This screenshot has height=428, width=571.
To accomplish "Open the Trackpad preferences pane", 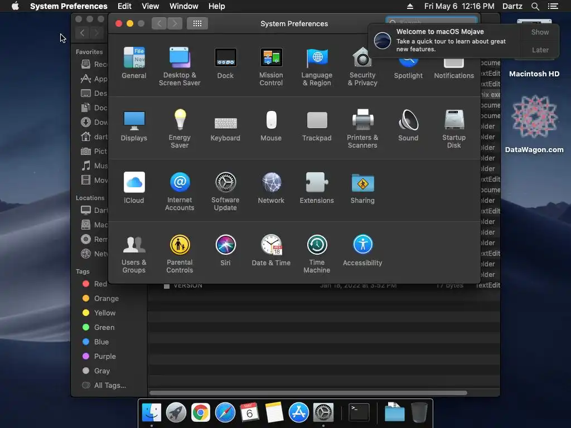I will (x=317, y=125).
